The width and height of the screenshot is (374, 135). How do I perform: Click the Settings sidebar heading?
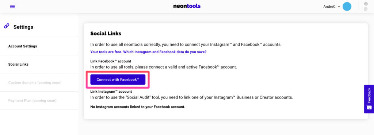[x=23, y=27]
